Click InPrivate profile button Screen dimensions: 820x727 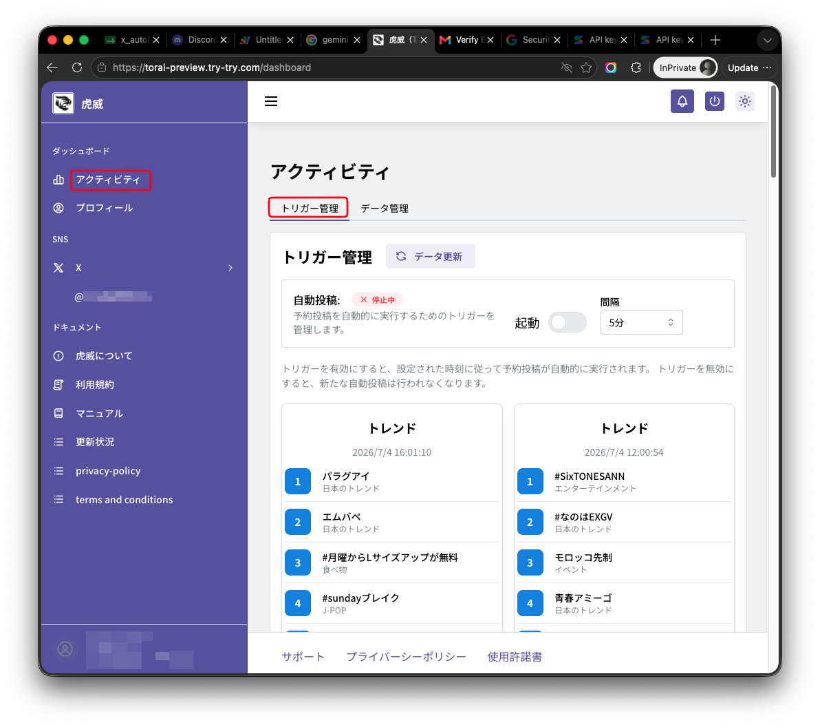coord(685,67)
